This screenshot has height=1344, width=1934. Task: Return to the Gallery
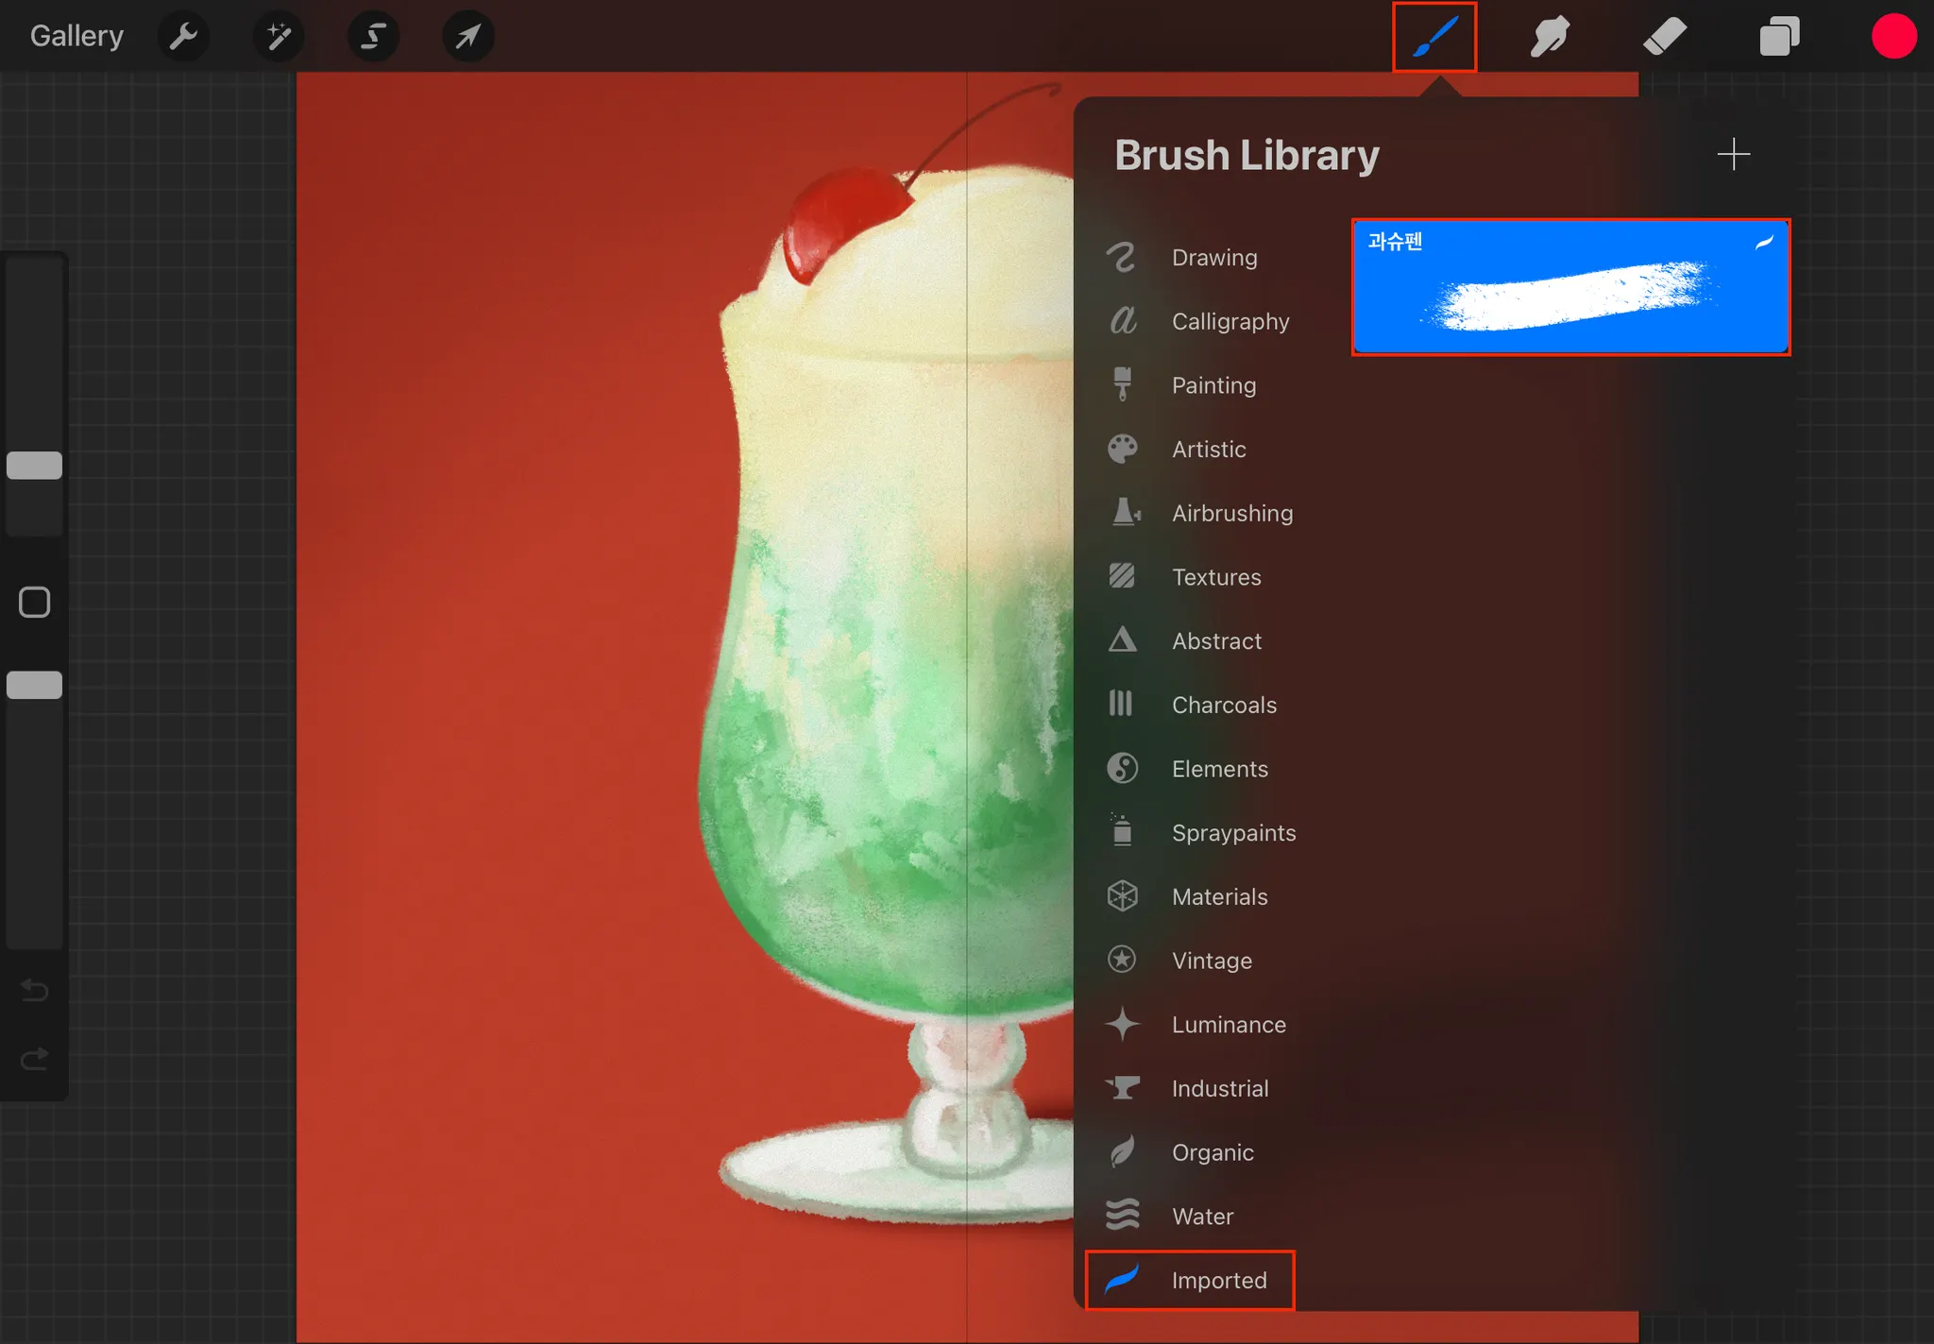pyautogui.click(x=76, y=36)
